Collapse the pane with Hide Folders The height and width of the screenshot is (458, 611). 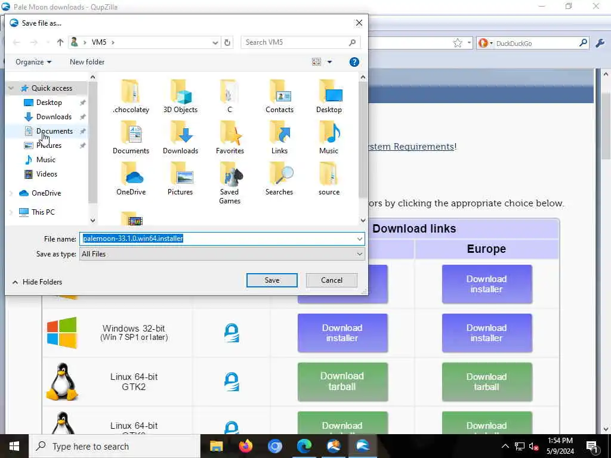tap(38, 282)
